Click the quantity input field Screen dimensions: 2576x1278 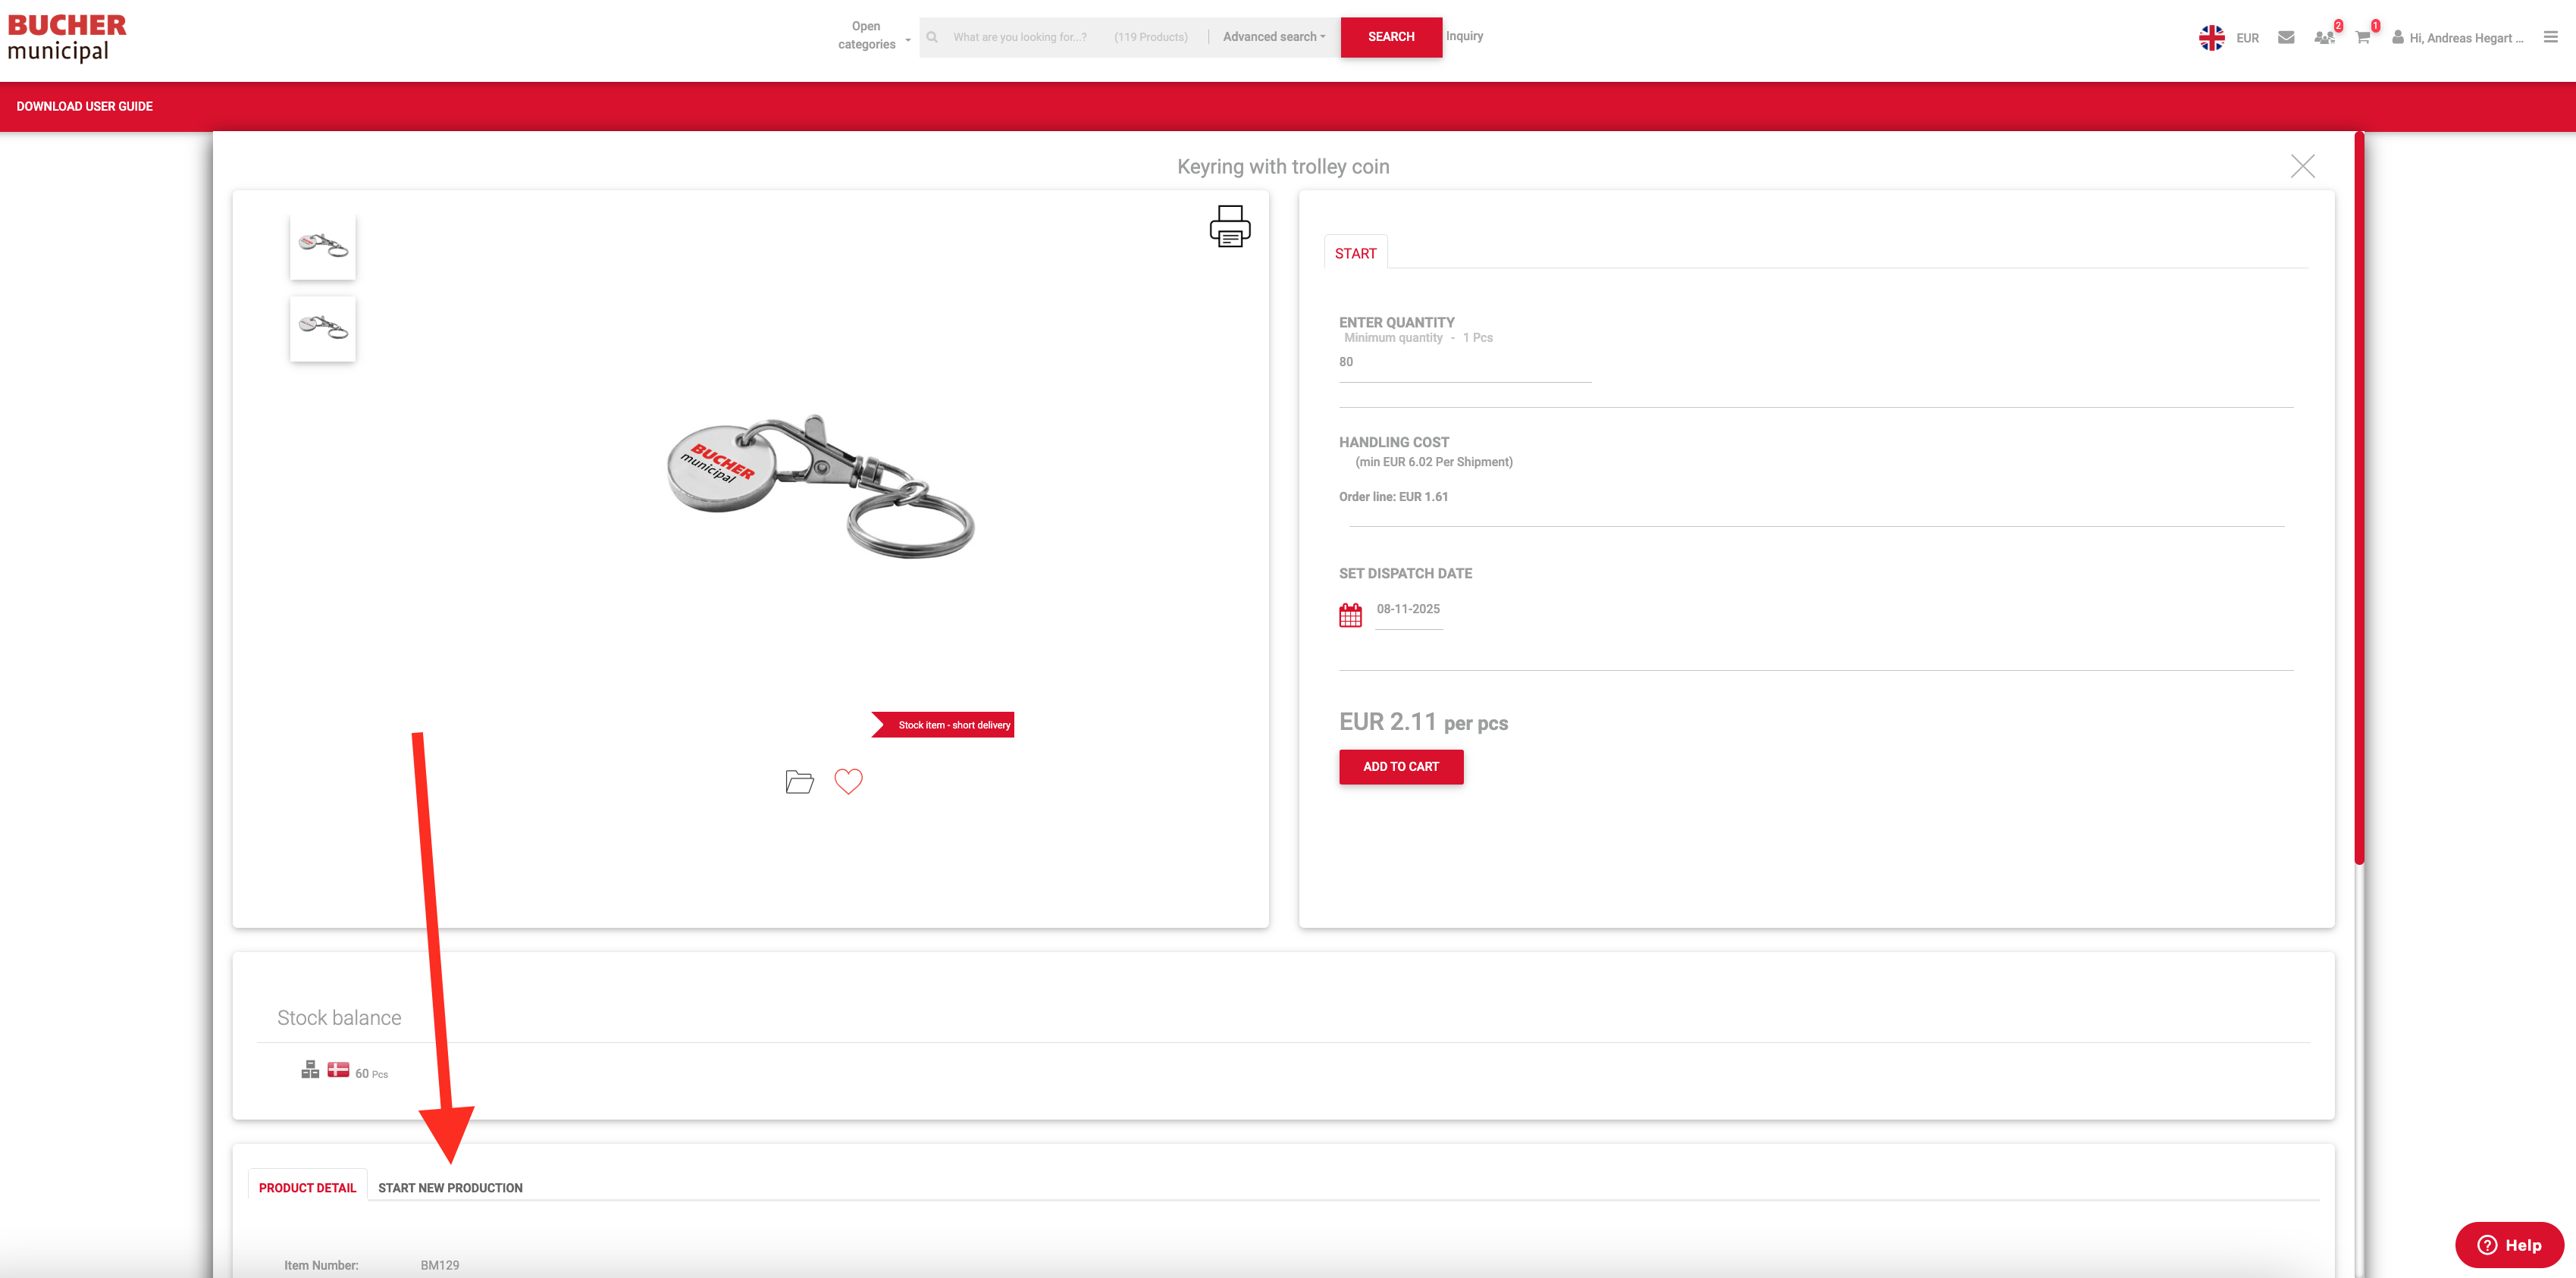(1464, 363)
